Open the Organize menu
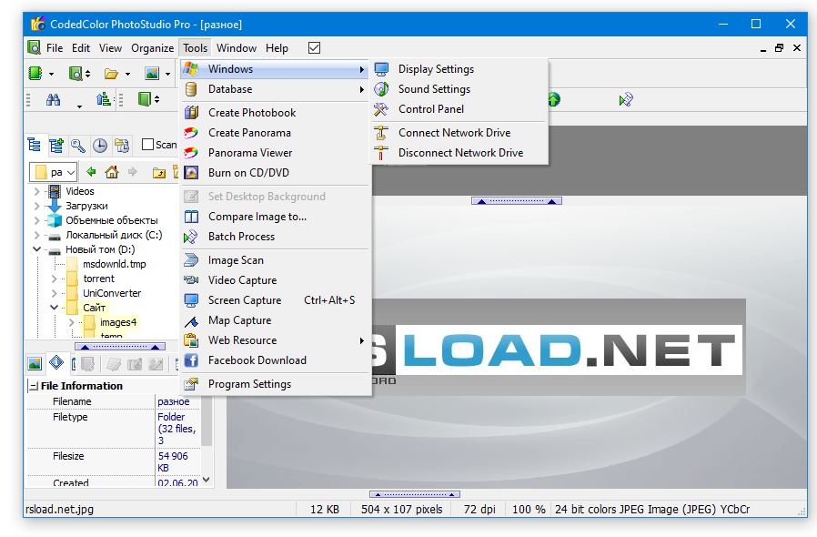Screen dimensions: 817x537 tap(152, 48)
